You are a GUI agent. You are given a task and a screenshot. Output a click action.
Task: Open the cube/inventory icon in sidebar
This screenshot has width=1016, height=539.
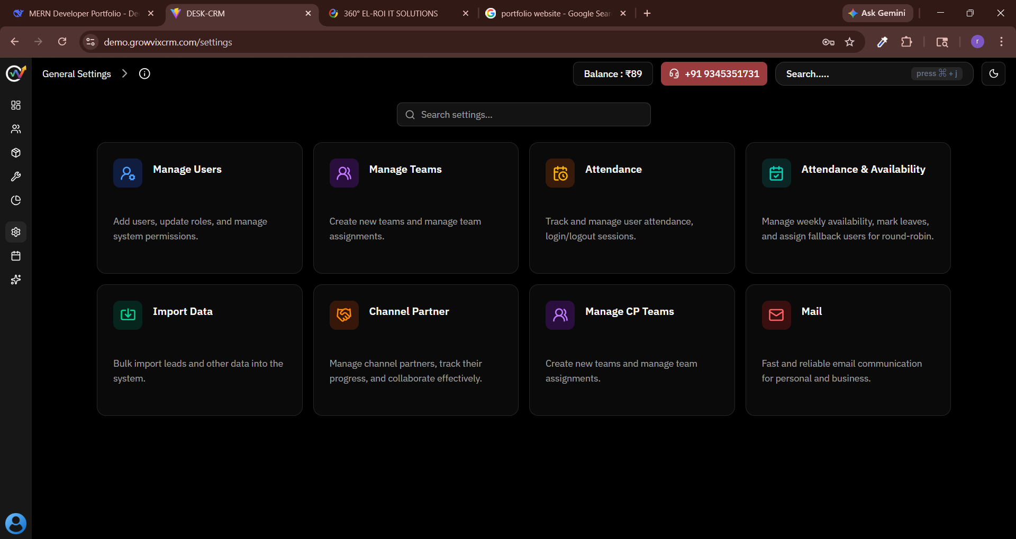coord(16,153)
